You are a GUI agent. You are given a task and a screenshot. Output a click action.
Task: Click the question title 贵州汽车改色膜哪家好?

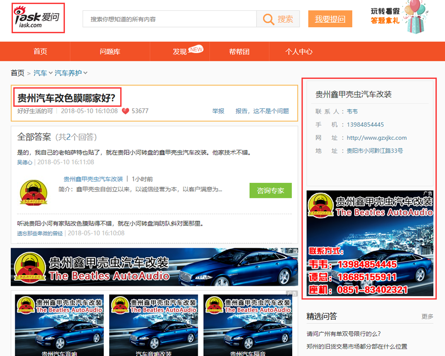[x=66, y=98]
